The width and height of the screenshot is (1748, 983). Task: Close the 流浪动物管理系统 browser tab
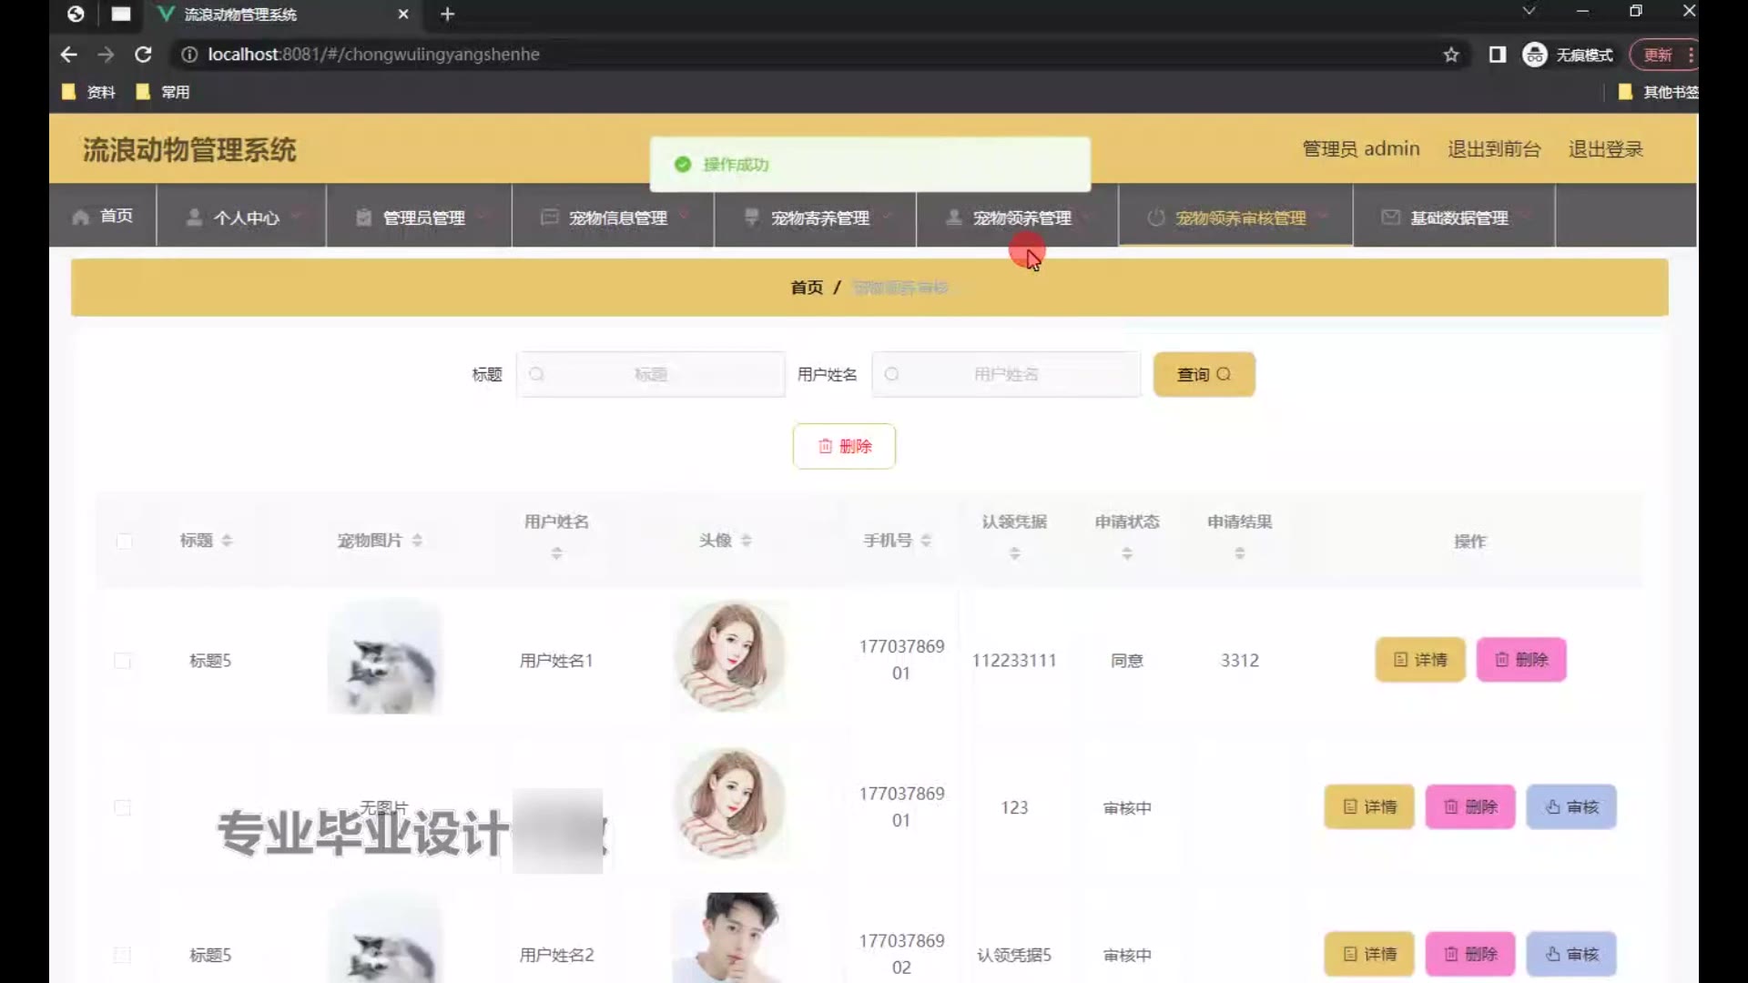point(403,15)
